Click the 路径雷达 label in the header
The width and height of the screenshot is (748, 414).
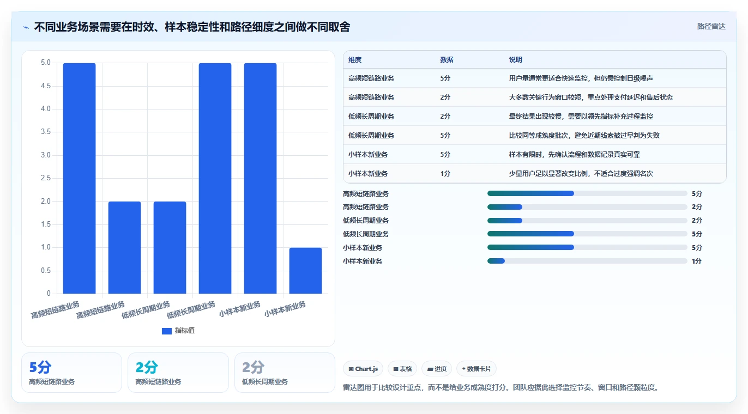711,26
